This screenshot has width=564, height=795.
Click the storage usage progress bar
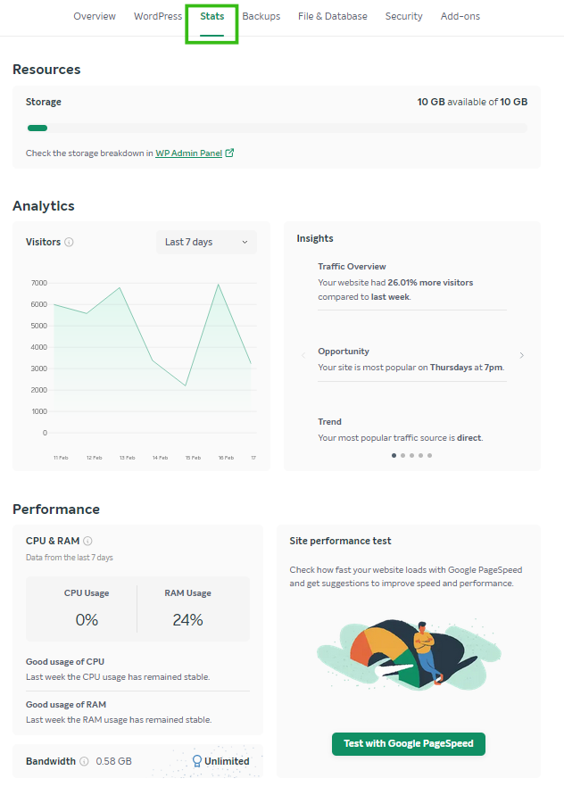277,128
